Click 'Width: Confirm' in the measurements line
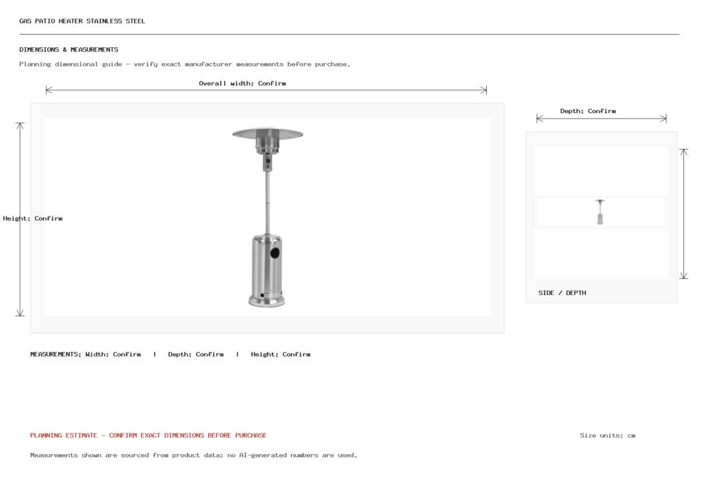Viewport: 701px width, 491px height. 113,354
